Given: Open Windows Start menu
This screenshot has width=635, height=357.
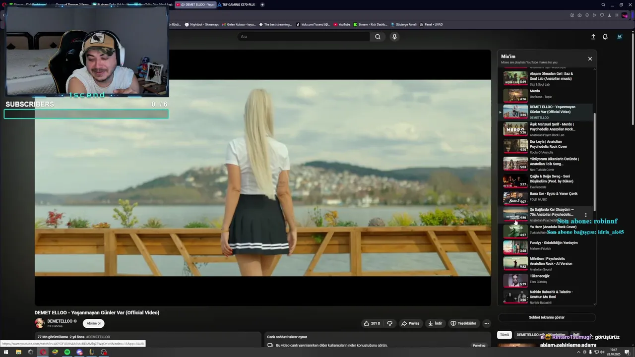Looking at the screenshot, I should (x=6, y=352).
